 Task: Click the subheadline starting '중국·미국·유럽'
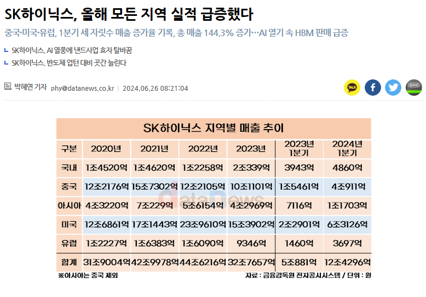coord(176,33)
